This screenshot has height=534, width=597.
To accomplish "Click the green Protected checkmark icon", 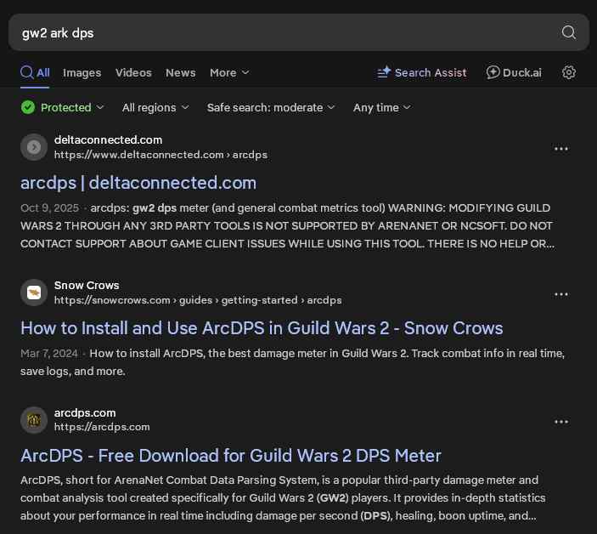I will tap(28, 107).
